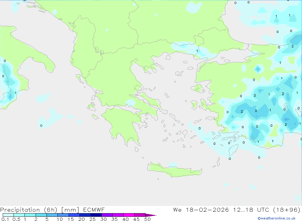302x221 pixels.
Task: Click the legend label '10'
Action: click(x=60, y=219)
